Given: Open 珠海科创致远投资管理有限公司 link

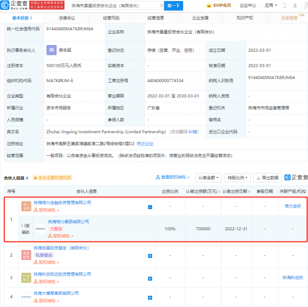Looking at the screenshot, I should (x=62, y=274).
